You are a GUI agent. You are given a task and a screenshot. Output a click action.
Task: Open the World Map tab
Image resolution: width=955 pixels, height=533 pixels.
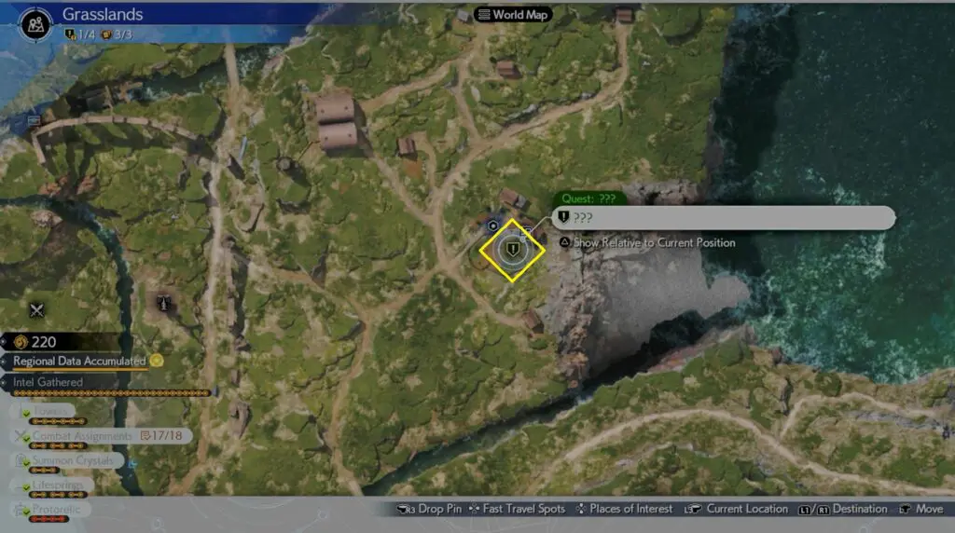(513, 14)
